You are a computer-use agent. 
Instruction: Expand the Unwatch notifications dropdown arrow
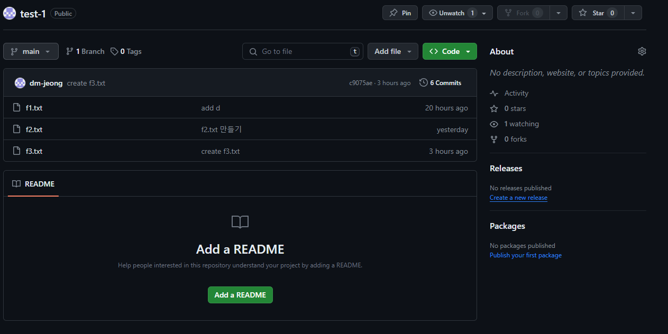click(x=484, y=13)
